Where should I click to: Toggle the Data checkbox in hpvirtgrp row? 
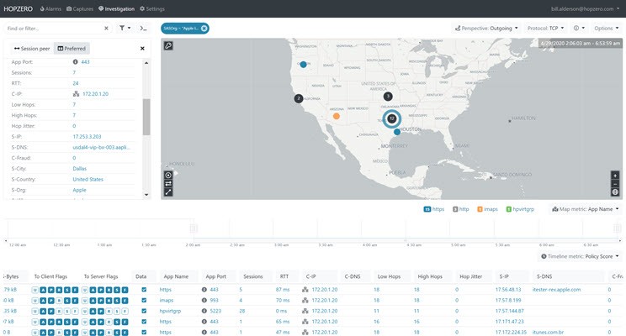click(143, 310)
